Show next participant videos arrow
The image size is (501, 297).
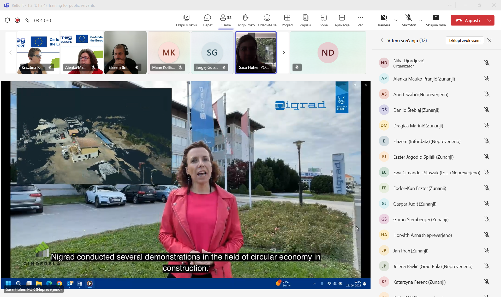click(x=284, y=53)
